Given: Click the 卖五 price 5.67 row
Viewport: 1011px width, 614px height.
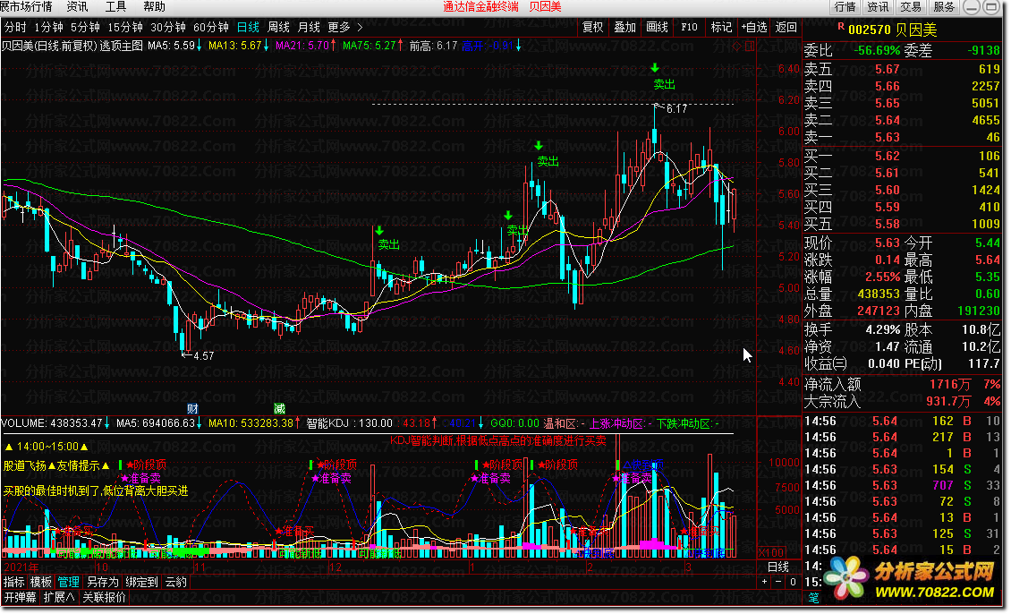Looking at the screenshot, I should pos(902,69).
